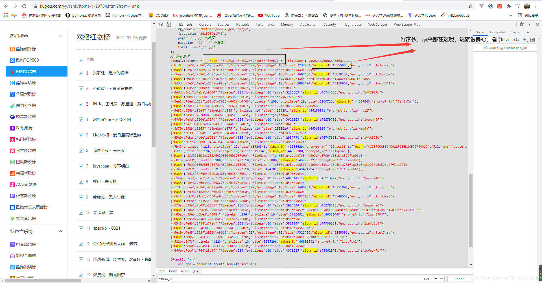Uncheck song 2 小蓝背心 - 目及皆是你
Viewport: 542px width, 283px height.
tap(81, 88)
